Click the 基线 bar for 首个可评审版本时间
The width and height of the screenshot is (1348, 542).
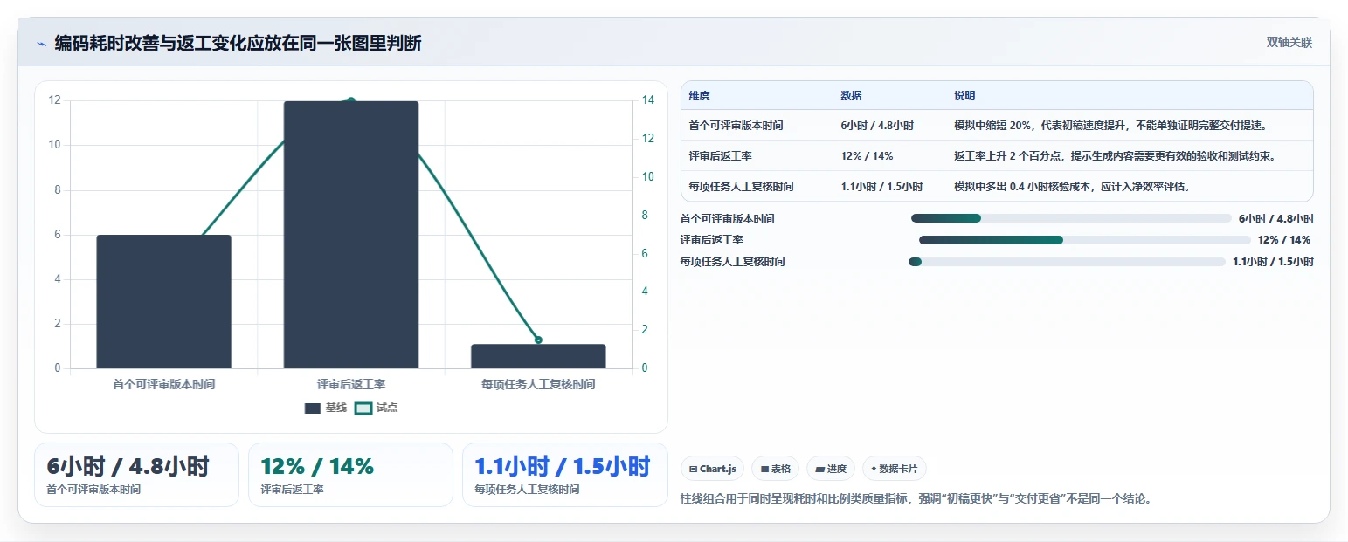click(163, 301)
